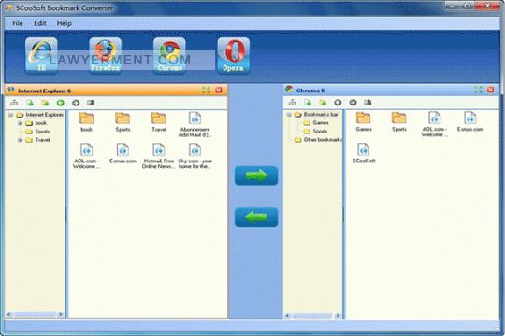Select the Sports folder icon in the IE file list
The height and width of the screenshot is (336, 505).
[123, 122]
